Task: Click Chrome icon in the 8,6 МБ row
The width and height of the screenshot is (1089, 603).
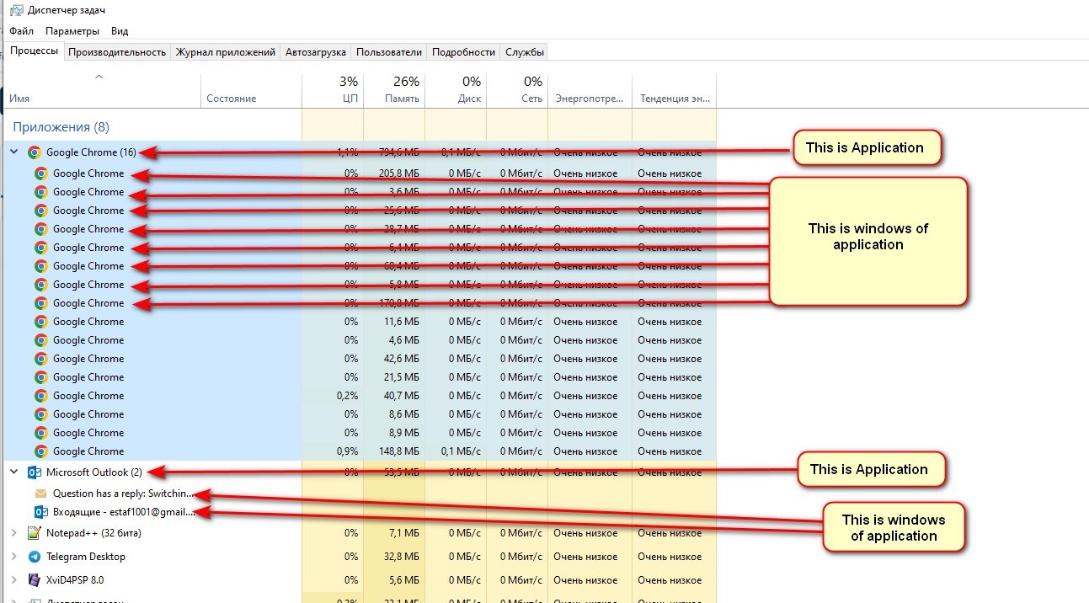Action: pyautogui.click(x=41, y=414)
